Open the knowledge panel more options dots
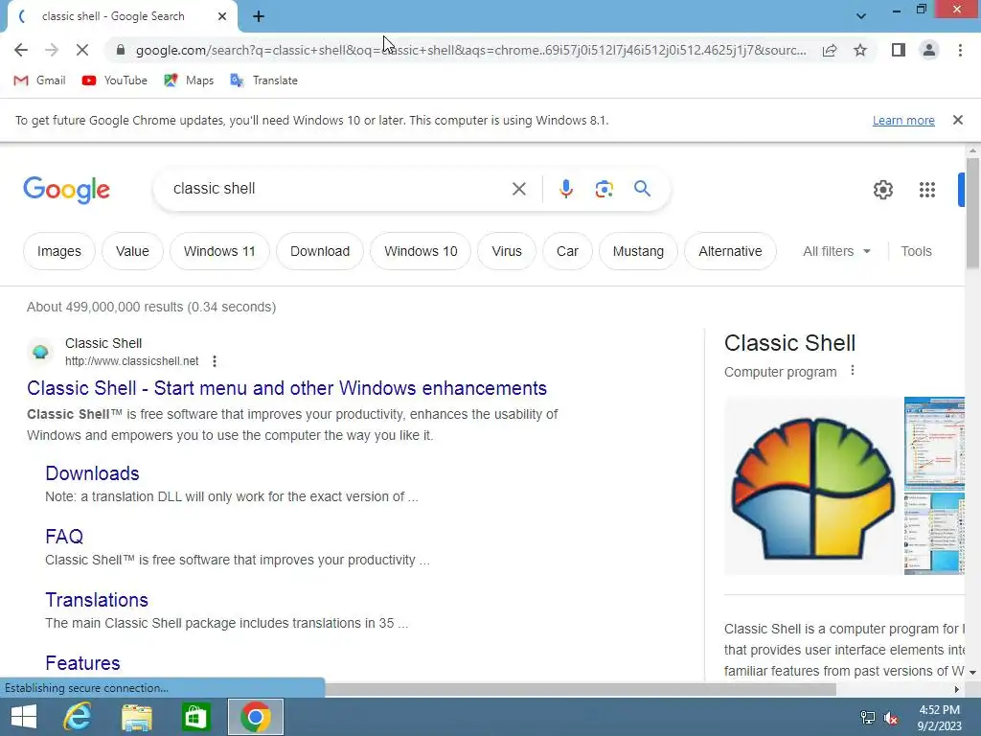 pos(852,371)
